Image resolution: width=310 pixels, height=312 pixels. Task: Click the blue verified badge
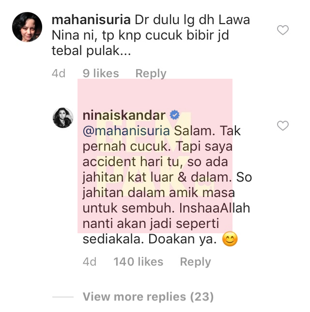pyautogui.click(x=174, y=115)
